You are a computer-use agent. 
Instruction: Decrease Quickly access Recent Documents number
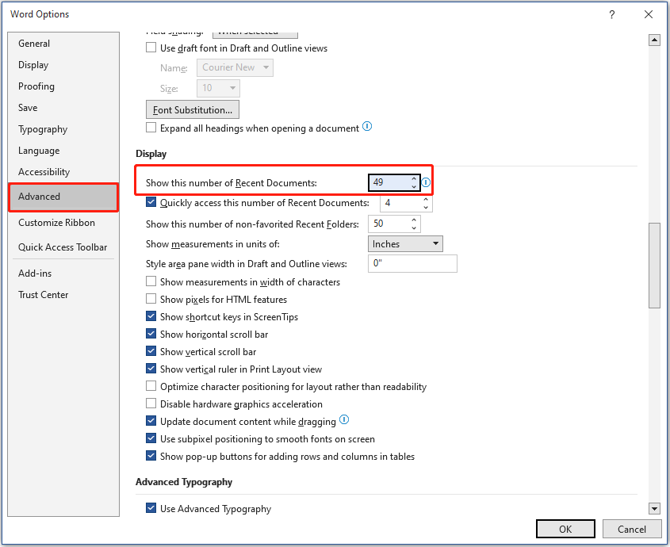[426, 207]
